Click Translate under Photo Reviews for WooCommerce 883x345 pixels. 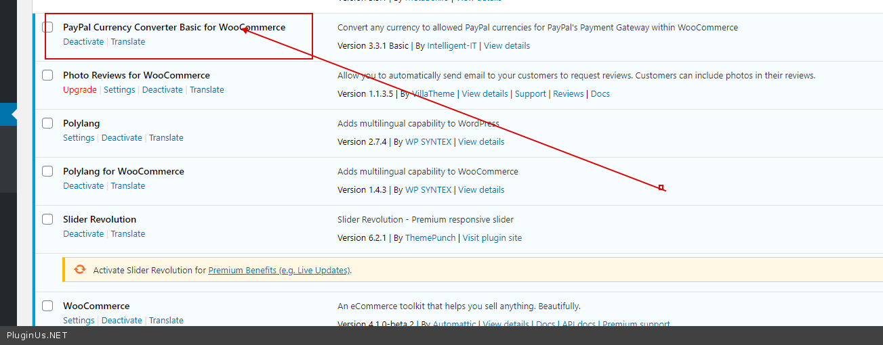click(207, 90)
